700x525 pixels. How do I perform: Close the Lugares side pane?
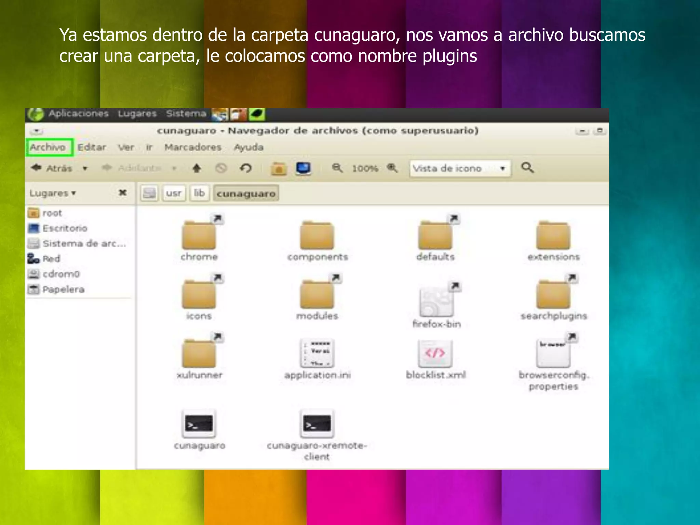coord(122,193)
